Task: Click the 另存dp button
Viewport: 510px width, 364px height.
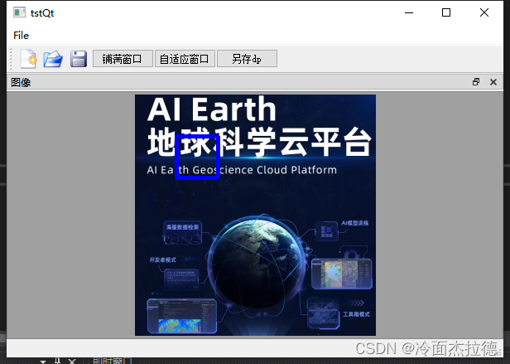Action: (x=247, y=59)
